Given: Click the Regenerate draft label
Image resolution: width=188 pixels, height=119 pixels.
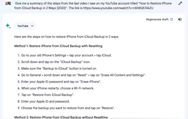Looking at the screenshot, I should click(x=157, y=19).
